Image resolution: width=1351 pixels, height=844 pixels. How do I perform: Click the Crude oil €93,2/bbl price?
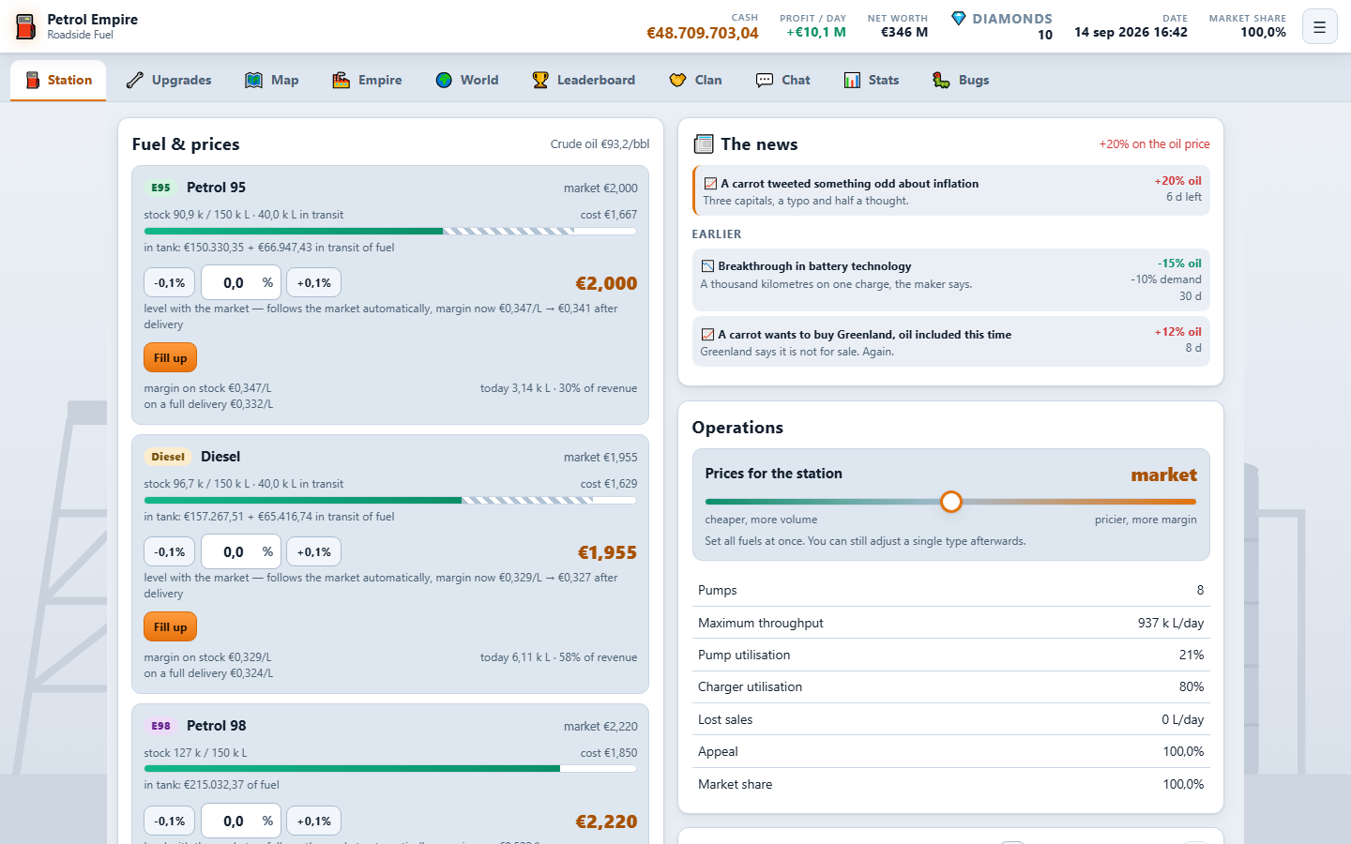point(600,144)
